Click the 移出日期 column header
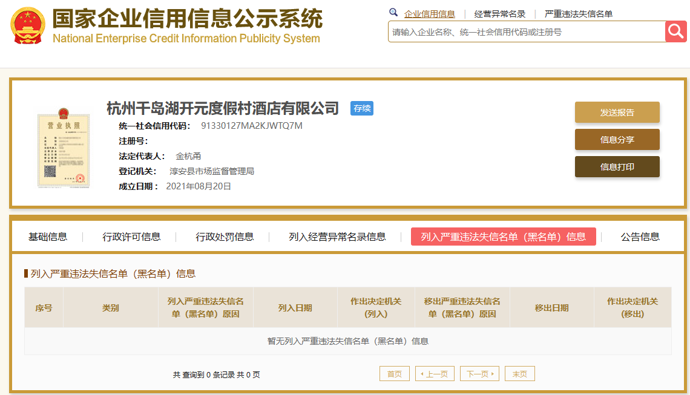The width and height of the screenshot is (690, 395). 552,308
